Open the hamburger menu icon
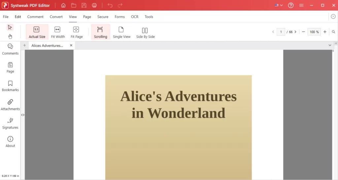The image size is (338, 180). (301, 5)
